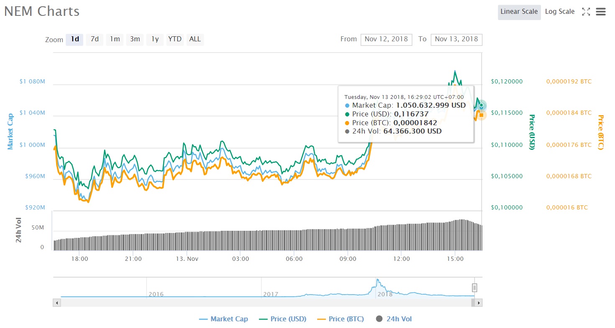Screen dimensions: 615x328
Task: Select the YTD zoom range
Action: pos(175,39)
